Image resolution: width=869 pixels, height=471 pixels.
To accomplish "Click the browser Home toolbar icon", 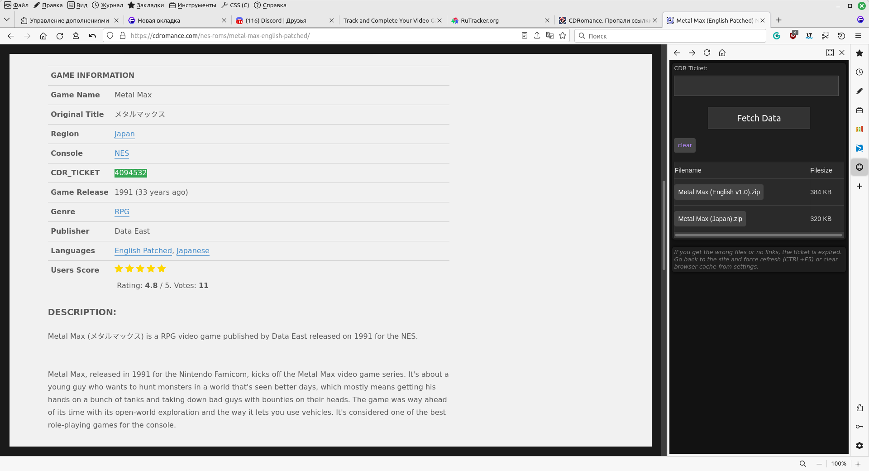I will (x=43, y=36).
